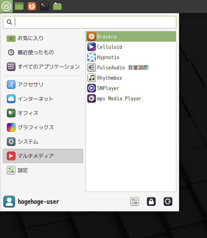This screenshot has width=207, height=238.
Task: Open the 設定 category
Action: click(x=43, y=170)
